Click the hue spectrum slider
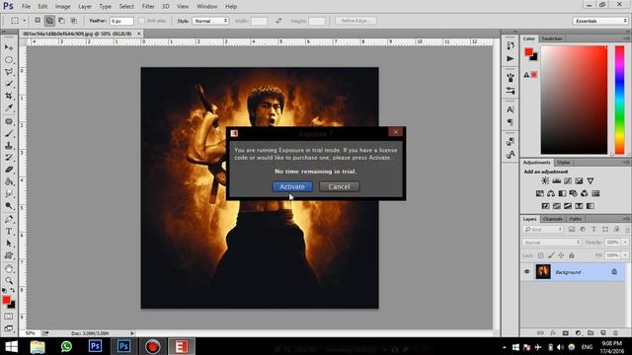Image resolution: width=632 pixels, height=355 pixels. point(620,100)
